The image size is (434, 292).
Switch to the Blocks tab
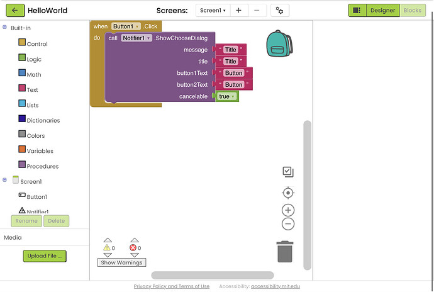412,11
